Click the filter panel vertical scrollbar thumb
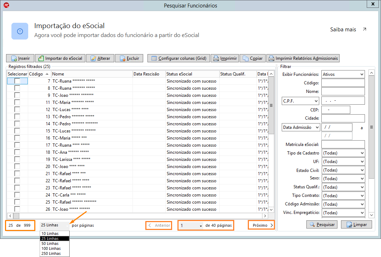 click(371, 127)
